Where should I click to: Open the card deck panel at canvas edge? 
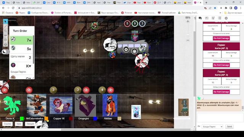(183, 107)
